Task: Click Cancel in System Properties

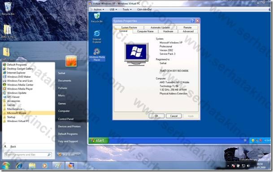Action: [173, 116]
